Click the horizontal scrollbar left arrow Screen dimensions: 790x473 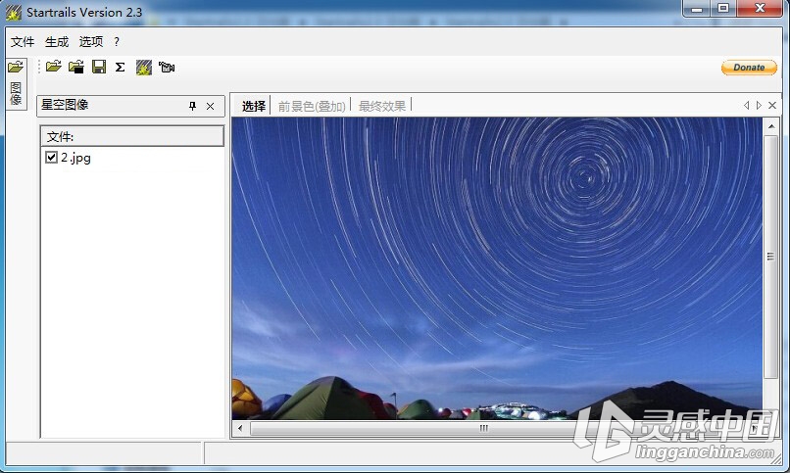click(x=240, y=428)
